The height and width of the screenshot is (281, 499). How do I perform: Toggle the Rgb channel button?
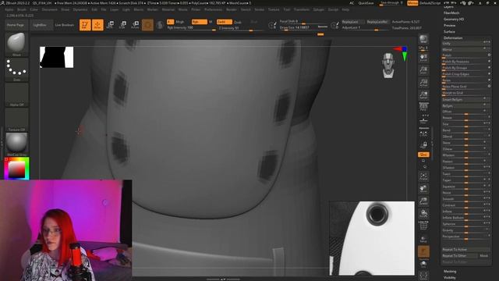200,22
